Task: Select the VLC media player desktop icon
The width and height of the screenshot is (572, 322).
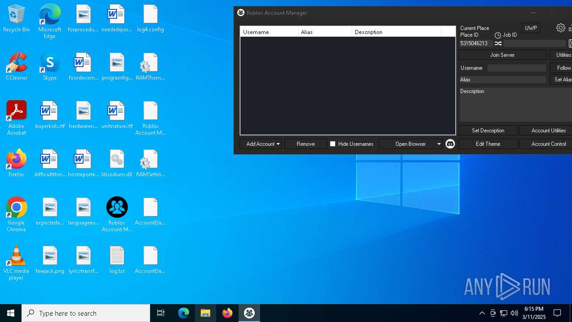Action: [x=17, y=263]
